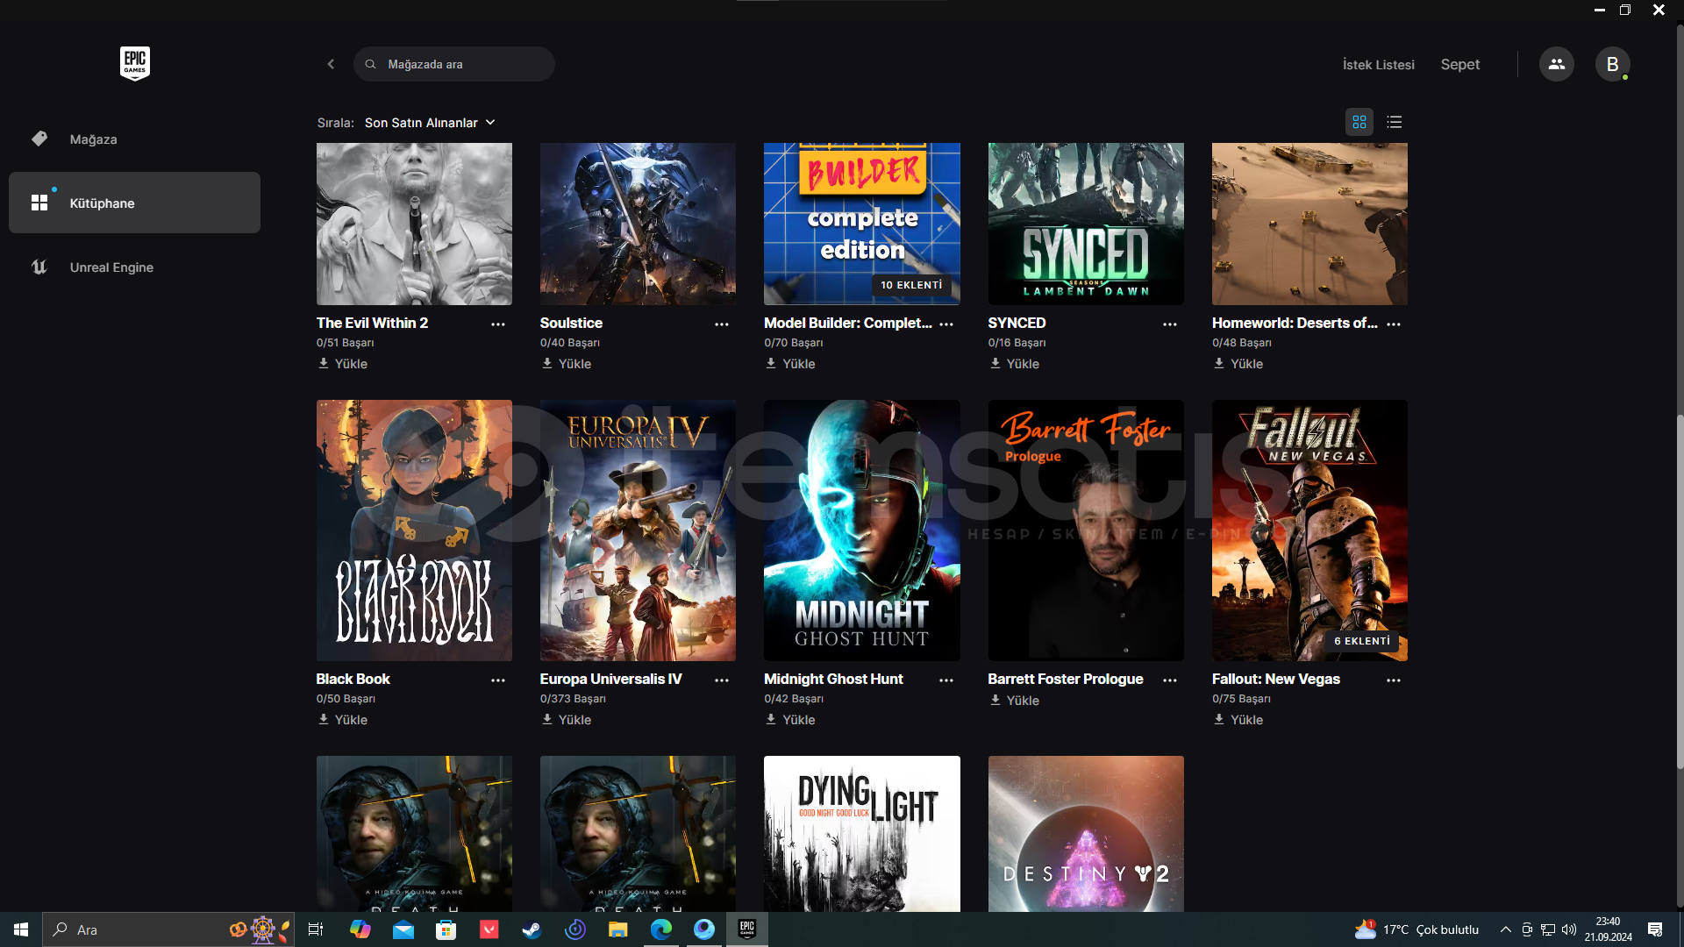Open options menu for Black Book

point(498,680)
